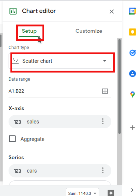Close the Chart editor panel

112,12
